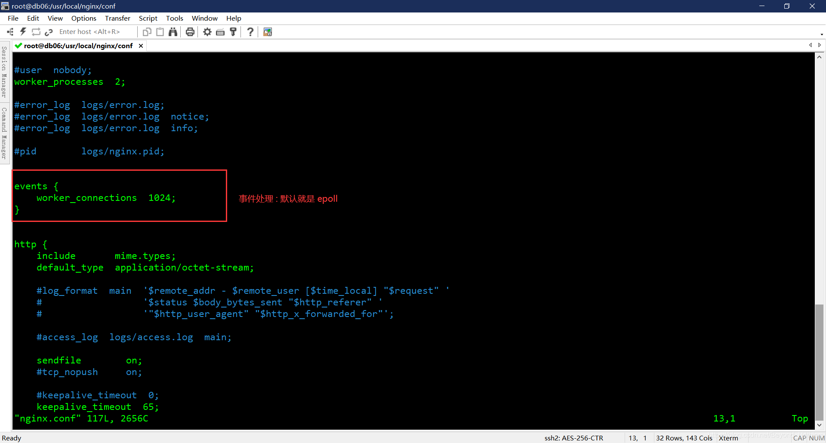Open the Edit menu

[x=33, y=18]
